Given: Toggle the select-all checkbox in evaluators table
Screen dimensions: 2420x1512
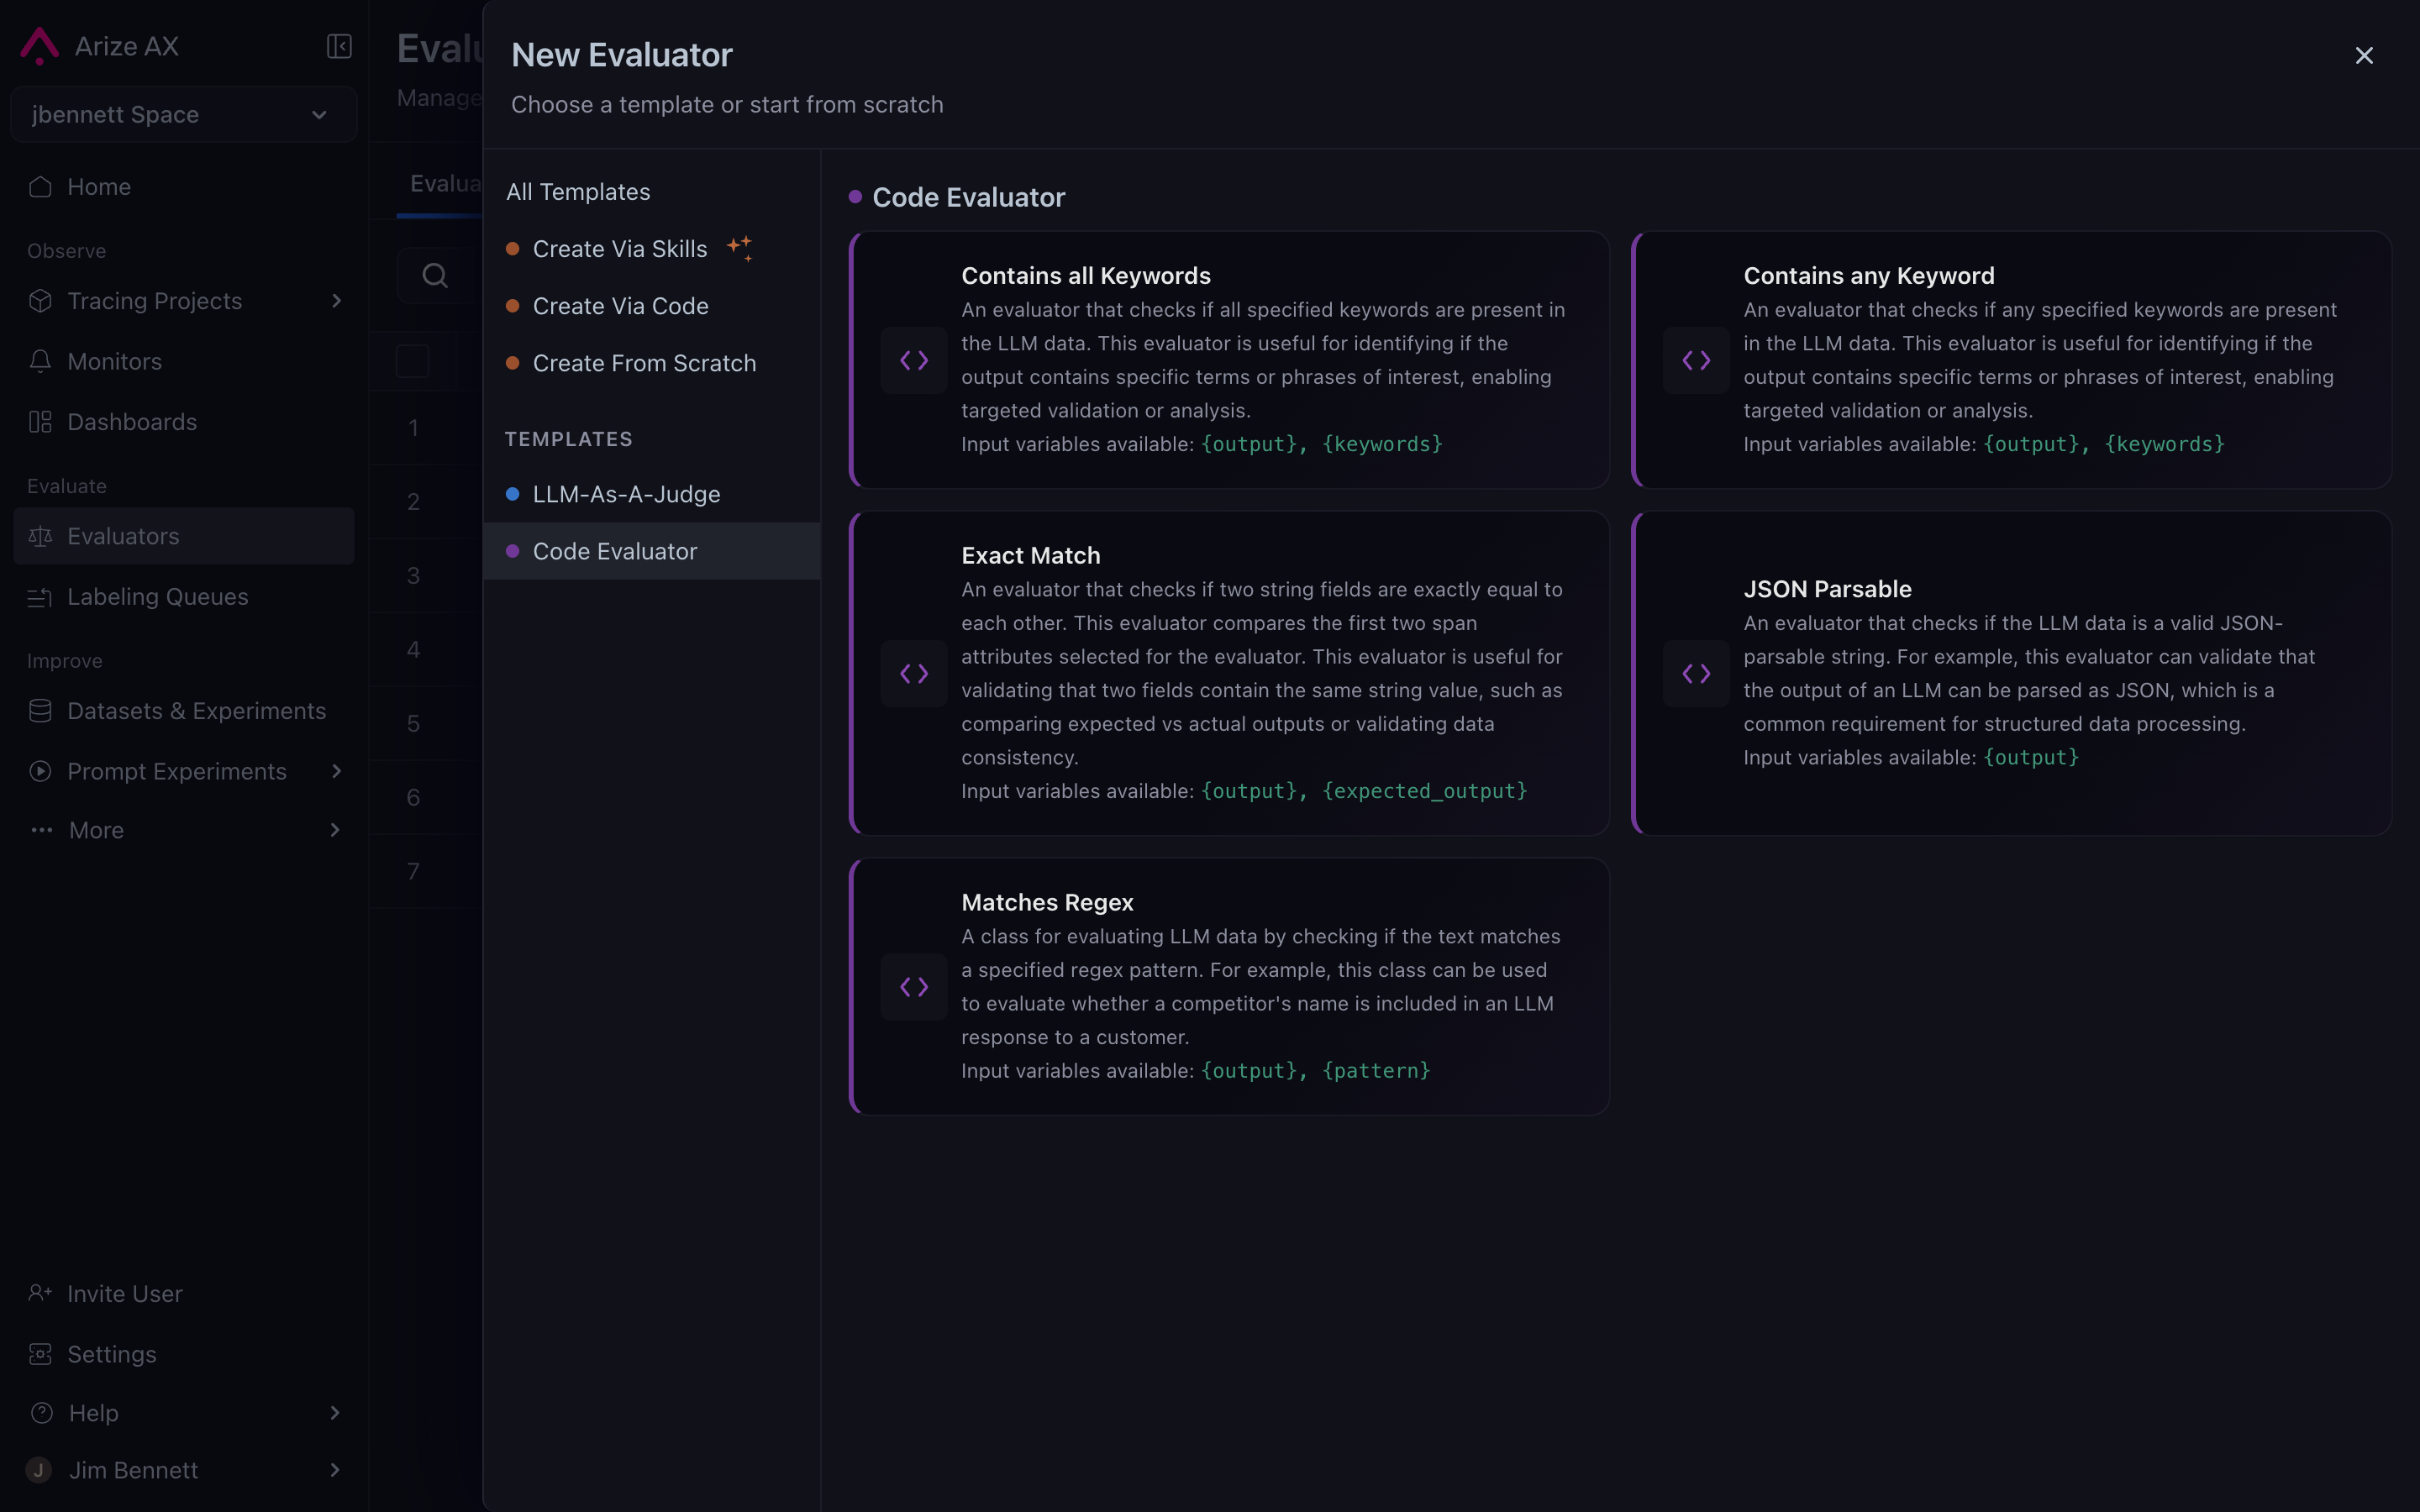Looking at the screenshot, I should (412, 361).
